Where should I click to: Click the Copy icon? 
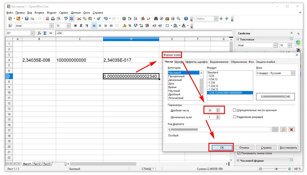[85, 19]
